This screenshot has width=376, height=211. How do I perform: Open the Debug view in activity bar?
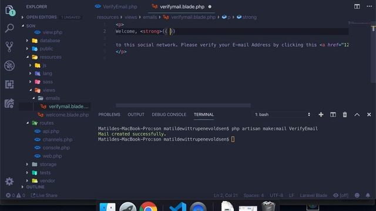pyautogui.click(x=9, y=66)
